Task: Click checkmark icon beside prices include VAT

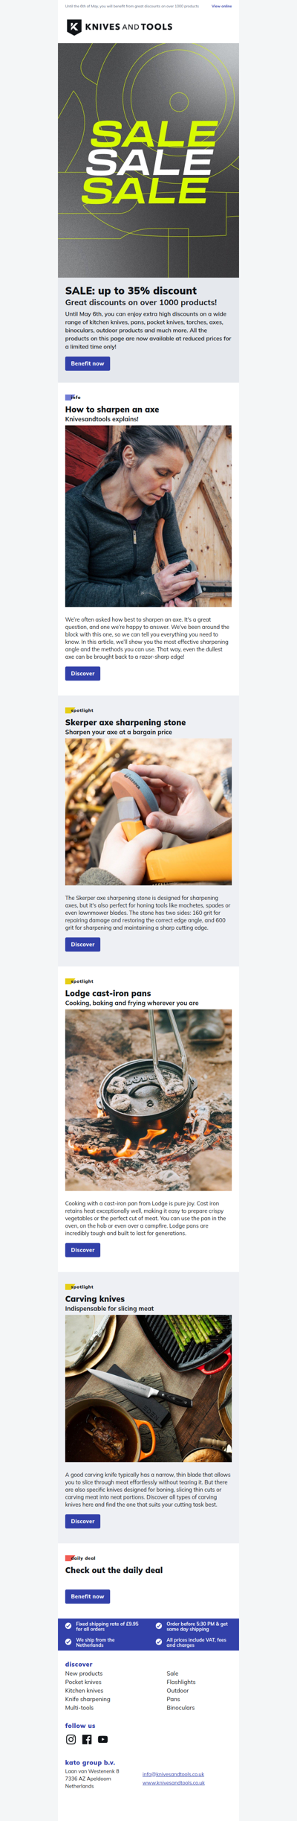Action: coord(159,1642)
